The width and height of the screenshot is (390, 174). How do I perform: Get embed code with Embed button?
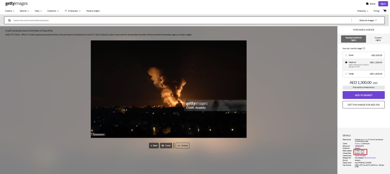tap(182, 145)
